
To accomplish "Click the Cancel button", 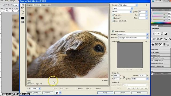I will pos(122,93).
